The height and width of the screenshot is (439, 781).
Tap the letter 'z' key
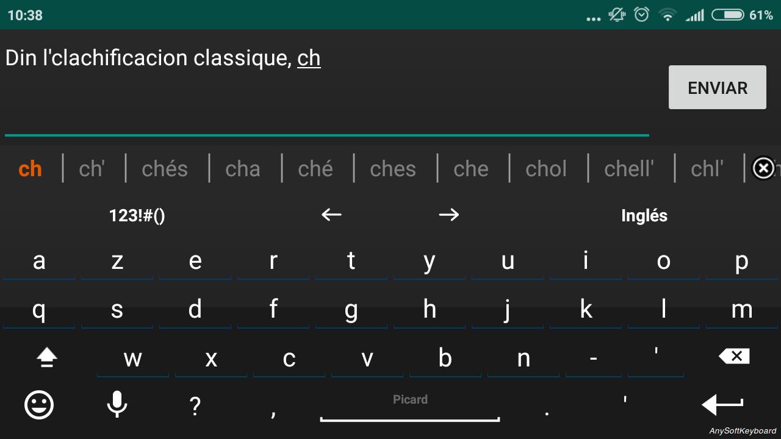point(117,261)
